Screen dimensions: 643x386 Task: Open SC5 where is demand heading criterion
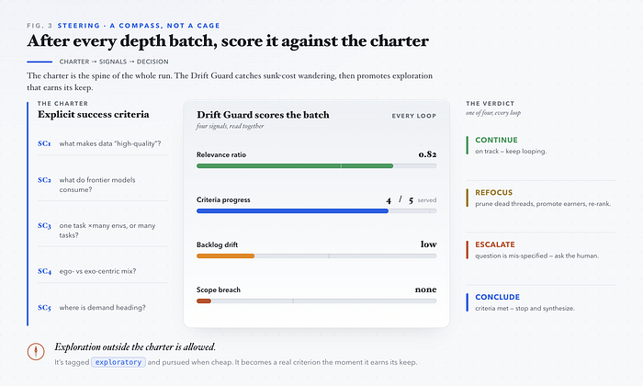click(103, 308)
